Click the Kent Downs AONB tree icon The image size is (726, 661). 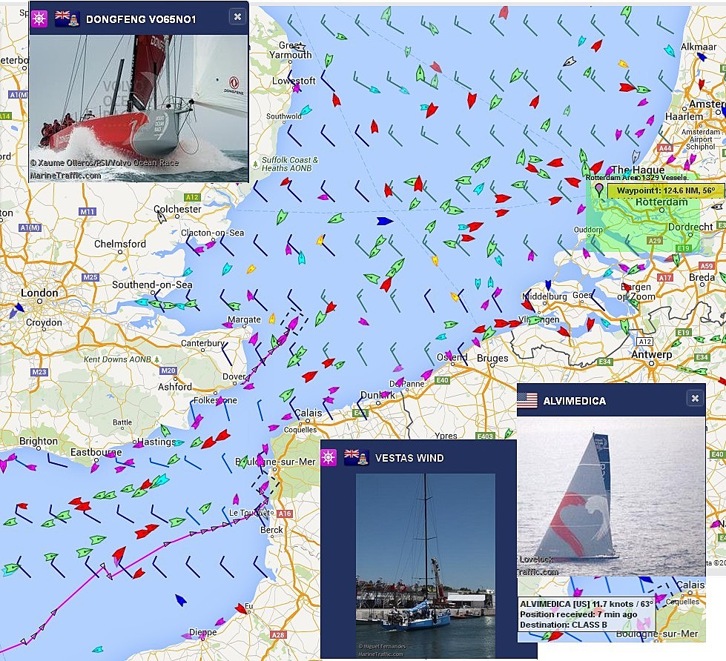[157, 359]
